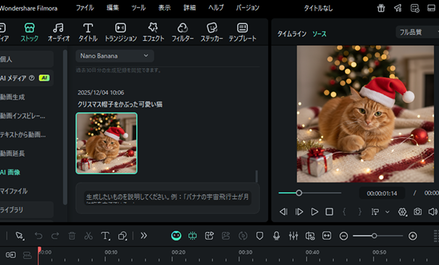Open the Titles tab
Image resolution: width=439 pixels, height=265 pixels.
point(87,32)
